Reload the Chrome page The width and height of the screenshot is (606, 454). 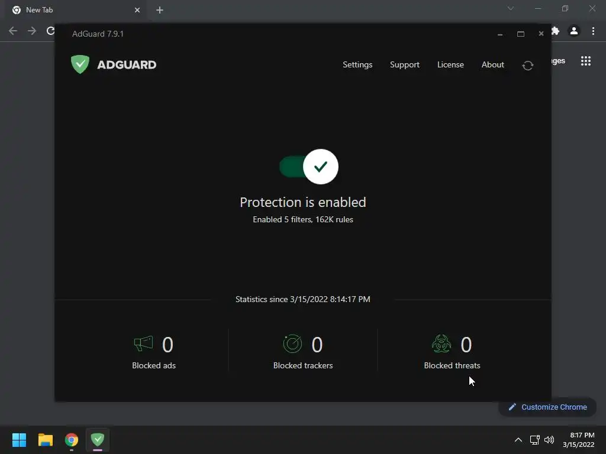click(51, 31)
